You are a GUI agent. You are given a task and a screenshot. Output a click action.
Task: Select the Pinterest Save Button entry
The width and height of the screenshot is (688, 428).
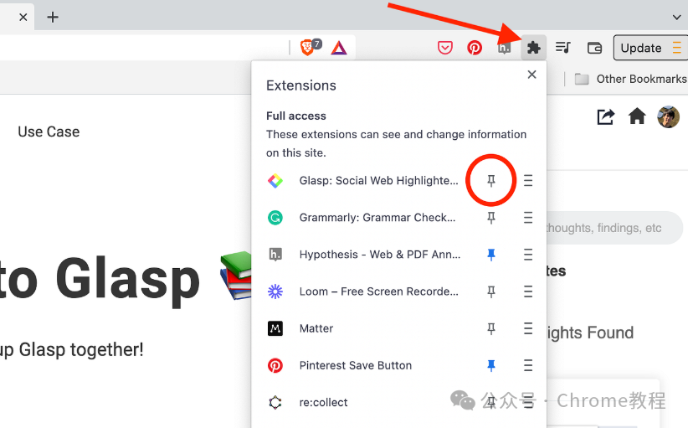[356, 365]
